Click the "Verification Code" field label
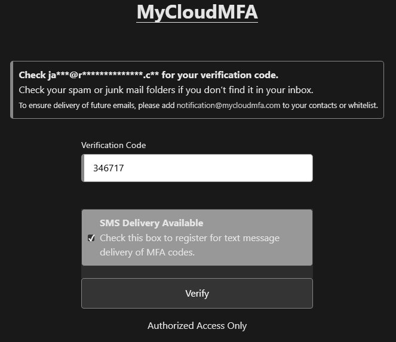 pos(113,145)
